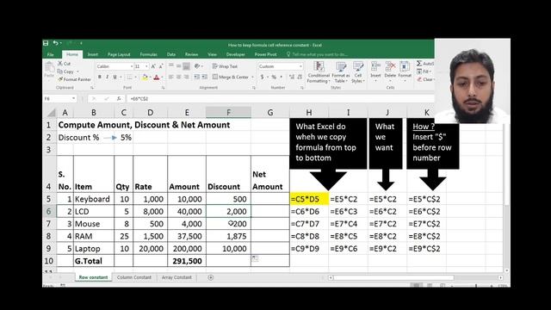Click the Tell me what you want search box
The image size is (551, 310).
pos(318,54)
